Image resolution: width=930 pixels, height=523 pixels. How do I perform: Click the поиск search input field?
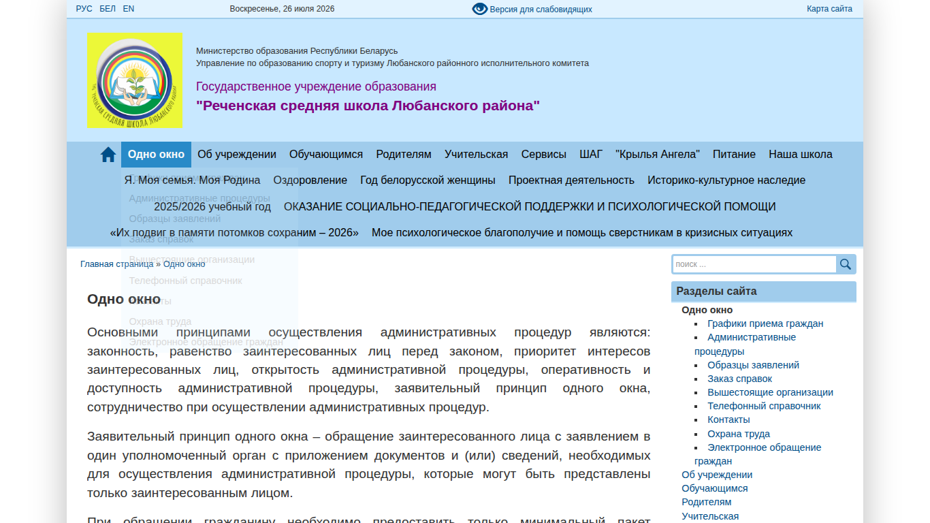[754, 264]
